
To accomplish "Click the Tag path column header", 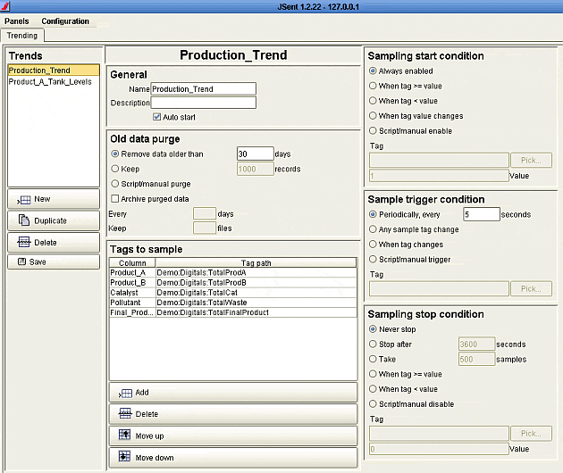I will 256,263.
